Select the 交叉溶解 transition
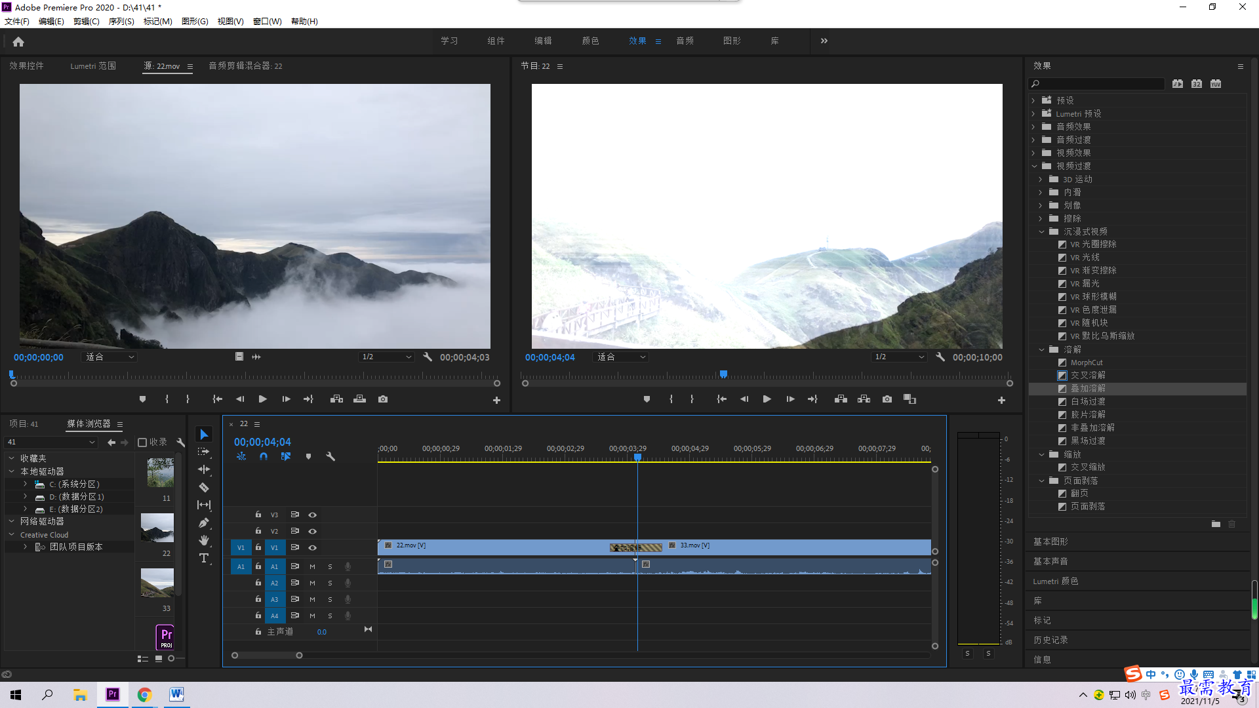Image resolution: width=1259 pixels, height=708 pixels. click(1088, 375)
